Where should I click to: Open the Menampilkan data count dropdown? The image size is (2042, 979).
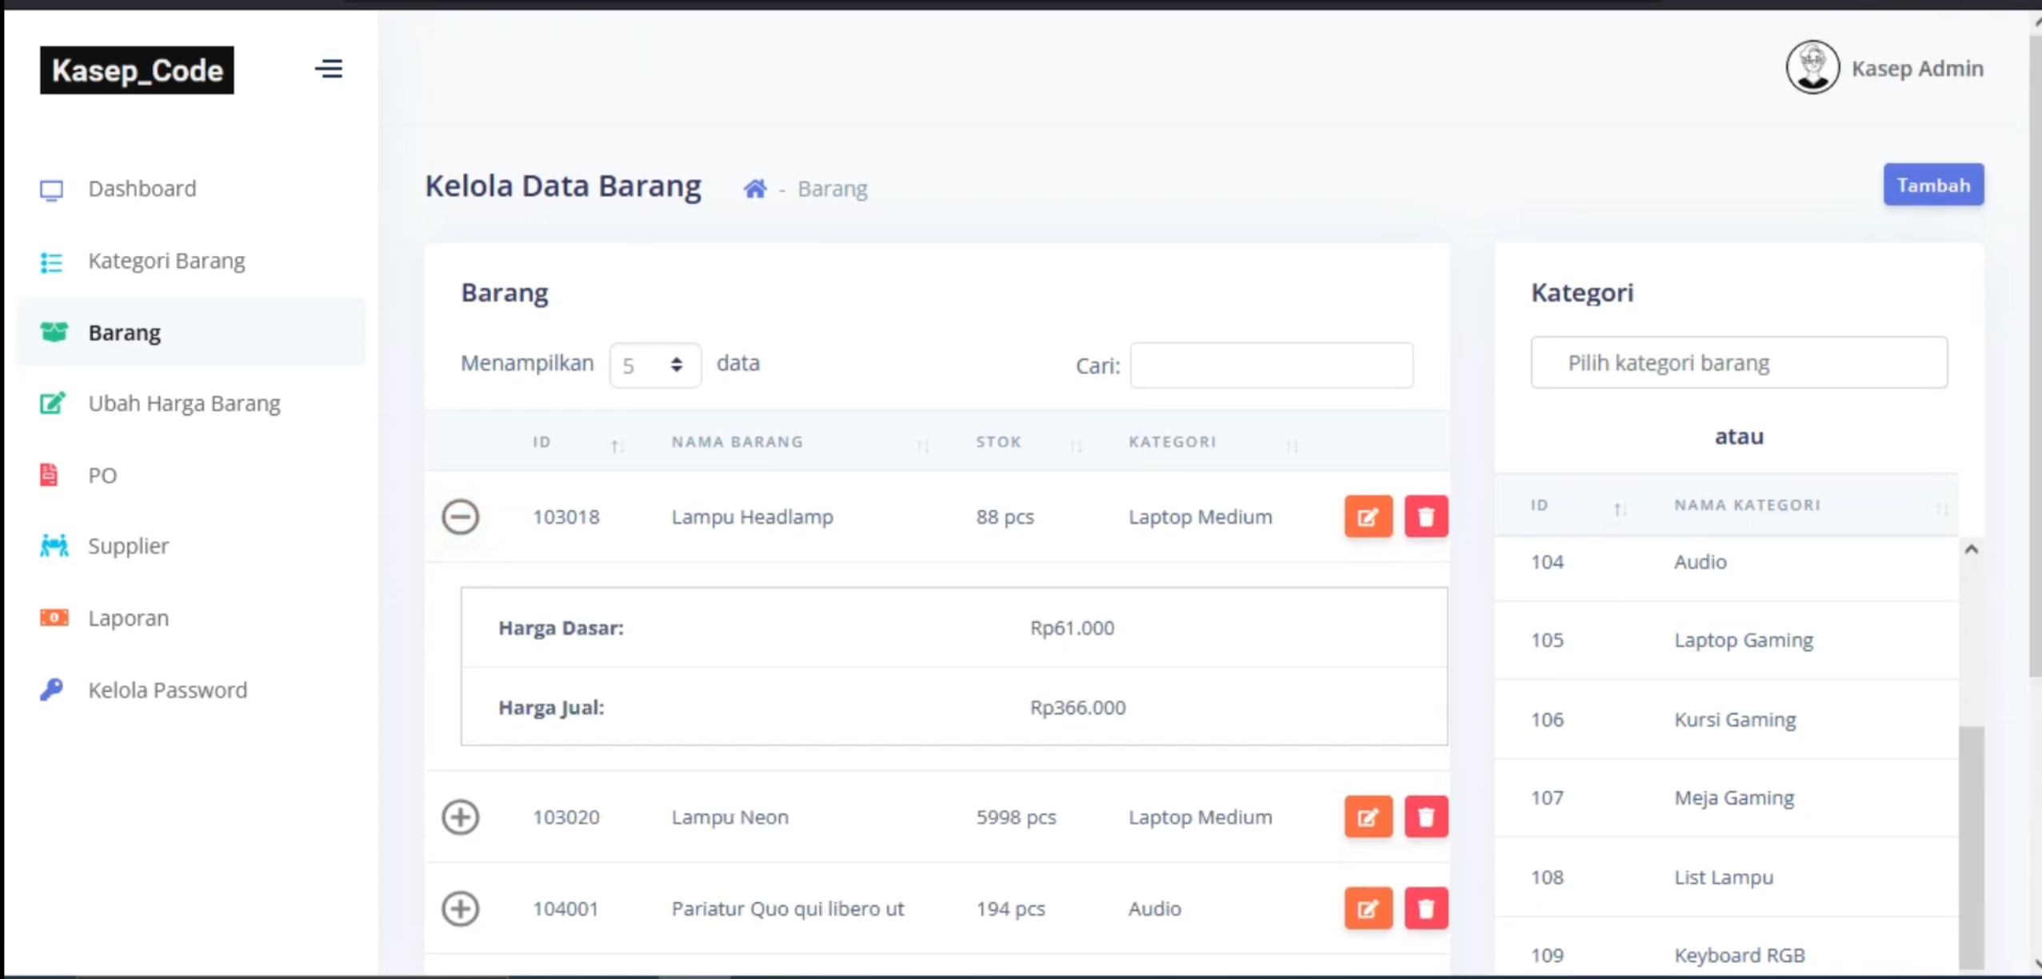pos(655,366)
